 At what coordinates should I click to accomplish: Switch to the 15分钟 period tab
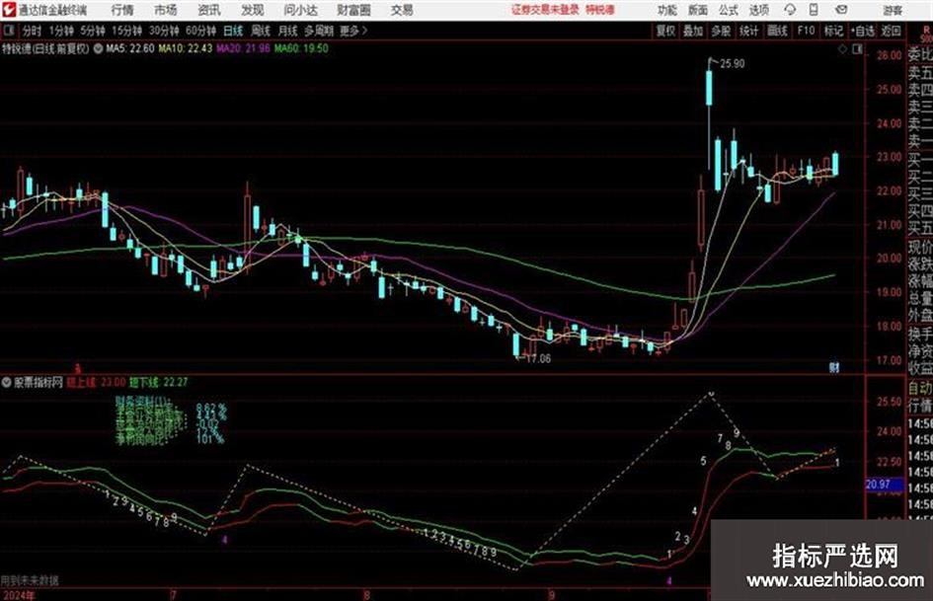pyautogui.click(x=126, y=31)
